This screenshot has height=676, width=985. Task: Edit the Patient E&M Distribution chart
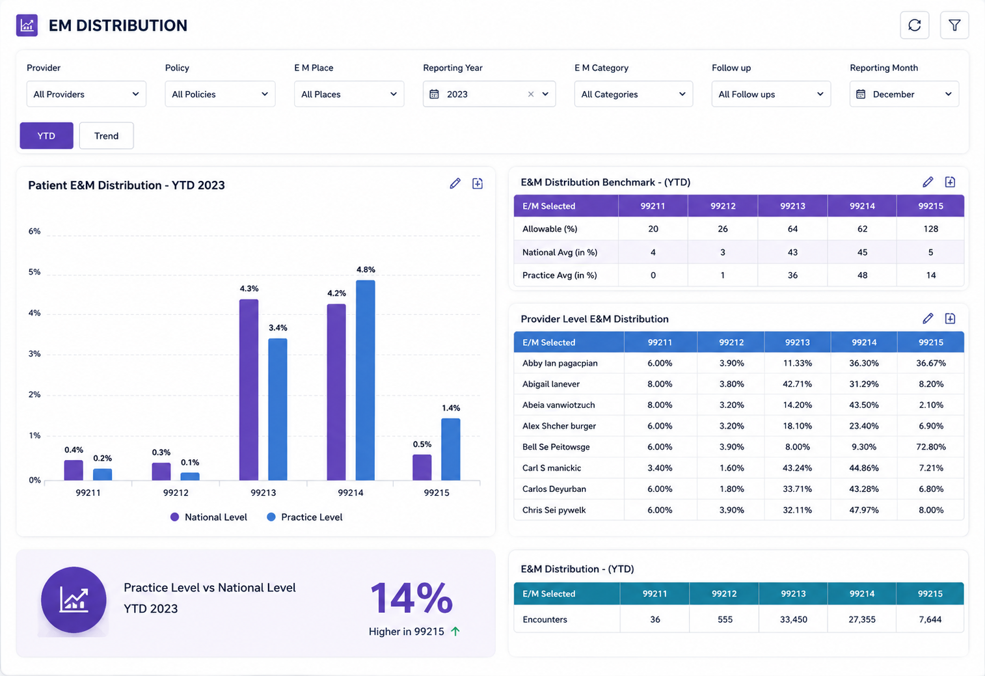point(455,183)
